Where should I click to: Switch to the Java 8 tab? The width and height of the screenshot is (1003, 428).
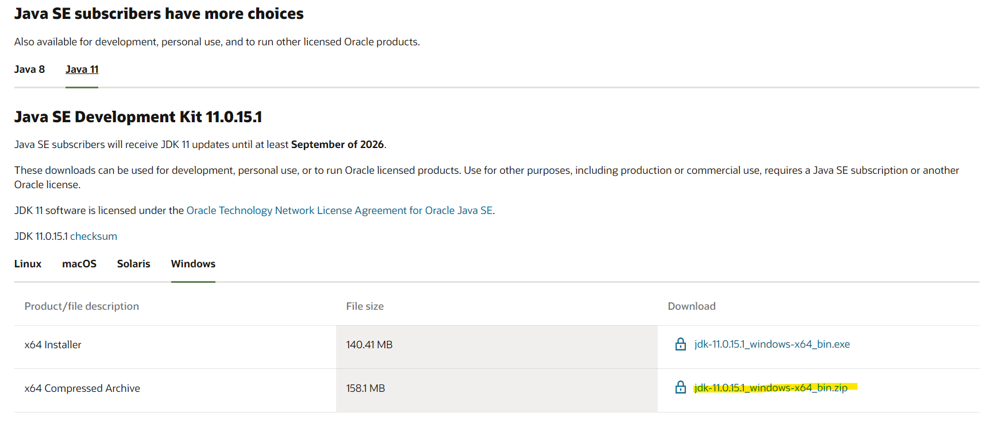tap(29, 69)
